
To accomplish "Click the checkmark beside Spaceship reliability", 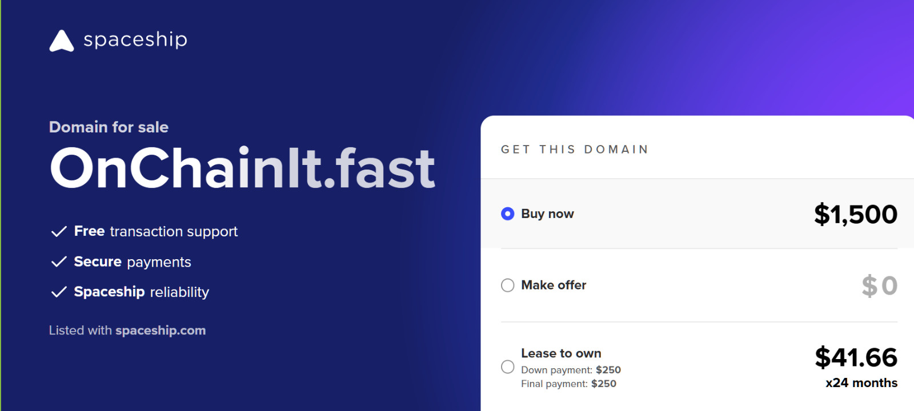I will [58, 292].
